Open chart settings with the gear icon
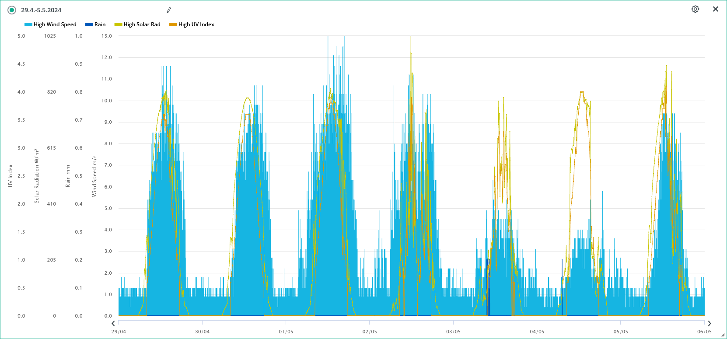 [695, 9]
